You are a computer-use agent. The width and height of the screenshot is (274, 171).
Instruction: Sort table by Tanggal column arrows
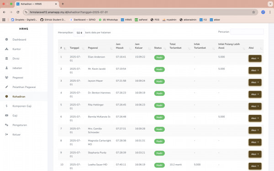coord(83,49)
